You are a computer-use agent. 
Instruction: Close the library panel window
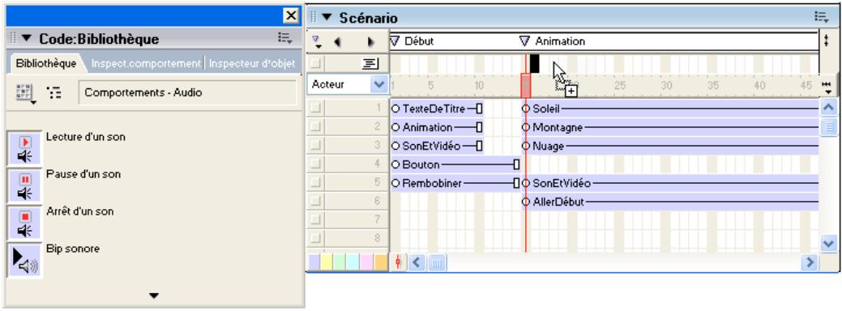tap(290, 16)
